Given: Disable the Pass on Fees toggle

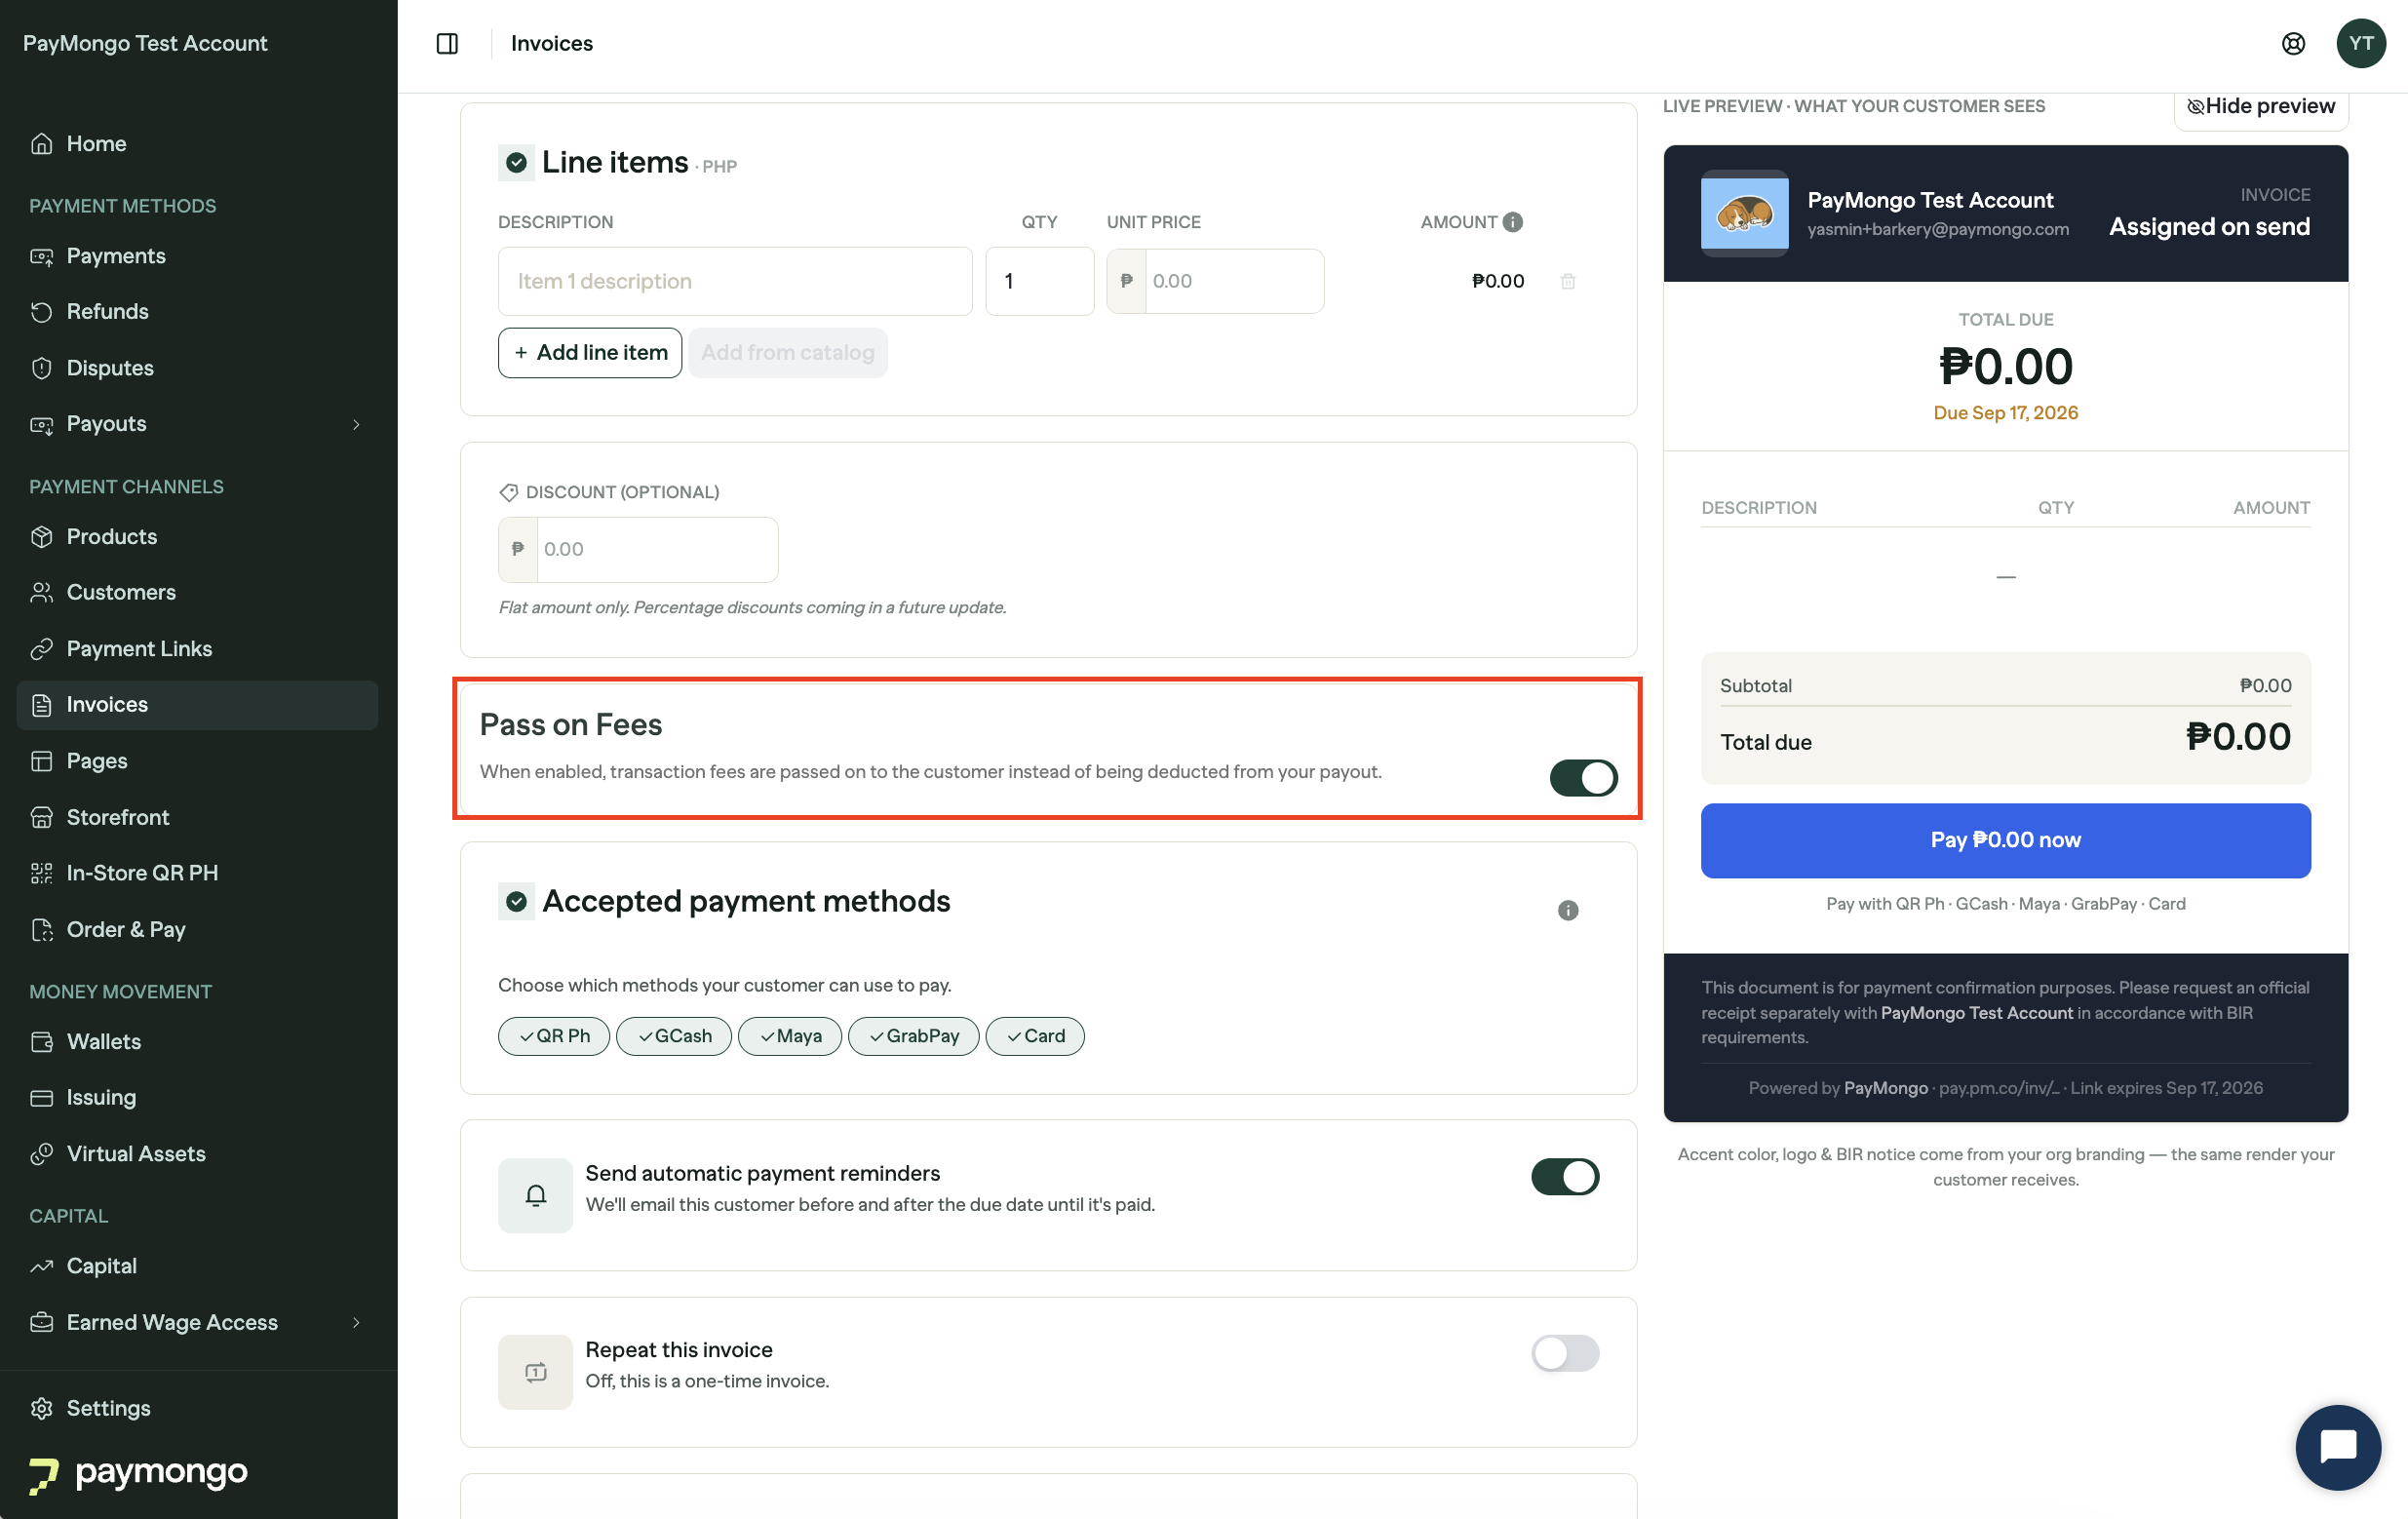Looking at the screenshot, I should pyautogui.click(x=1583, y=778).
